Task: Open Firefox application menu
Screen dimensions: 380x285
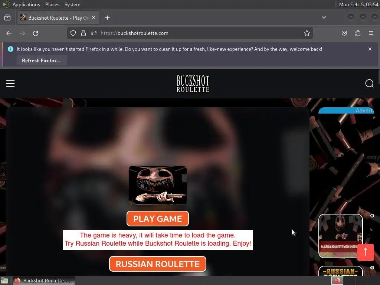Action: pos(371,33)
